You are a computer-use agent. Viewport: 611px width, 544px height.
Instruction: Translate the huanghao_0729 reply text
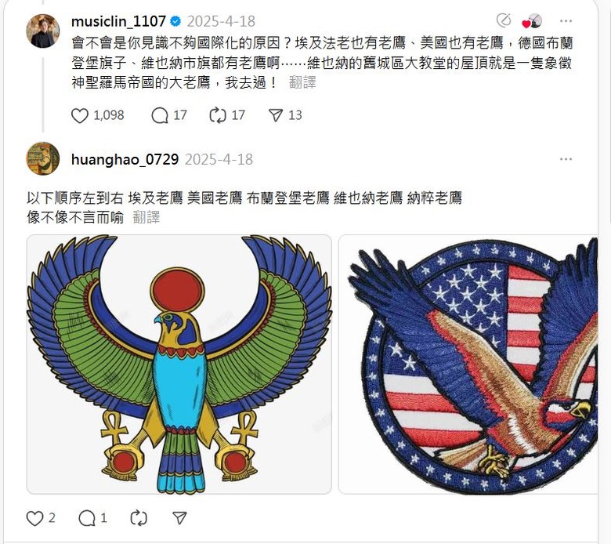146,217
